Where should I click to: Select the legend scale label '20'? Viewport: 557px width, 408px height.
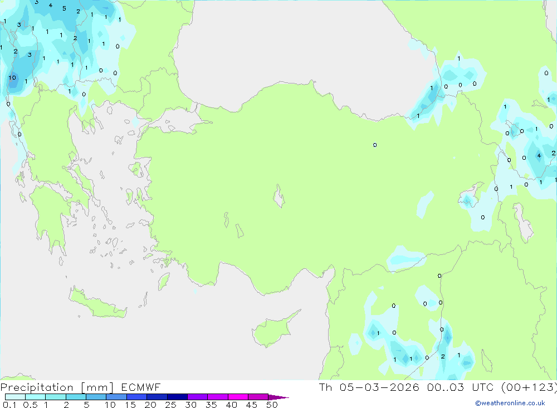(150, 405)
